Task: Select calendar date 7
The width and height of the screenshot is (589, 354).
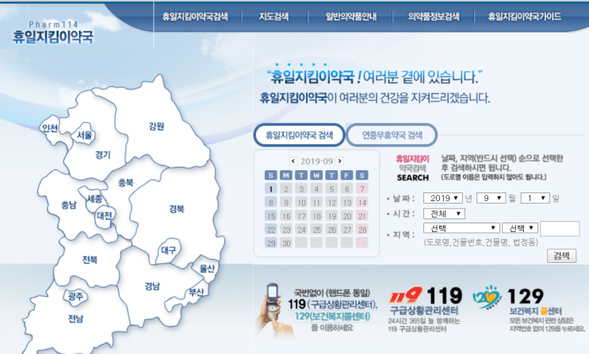Action: click(x=362, y=188)
